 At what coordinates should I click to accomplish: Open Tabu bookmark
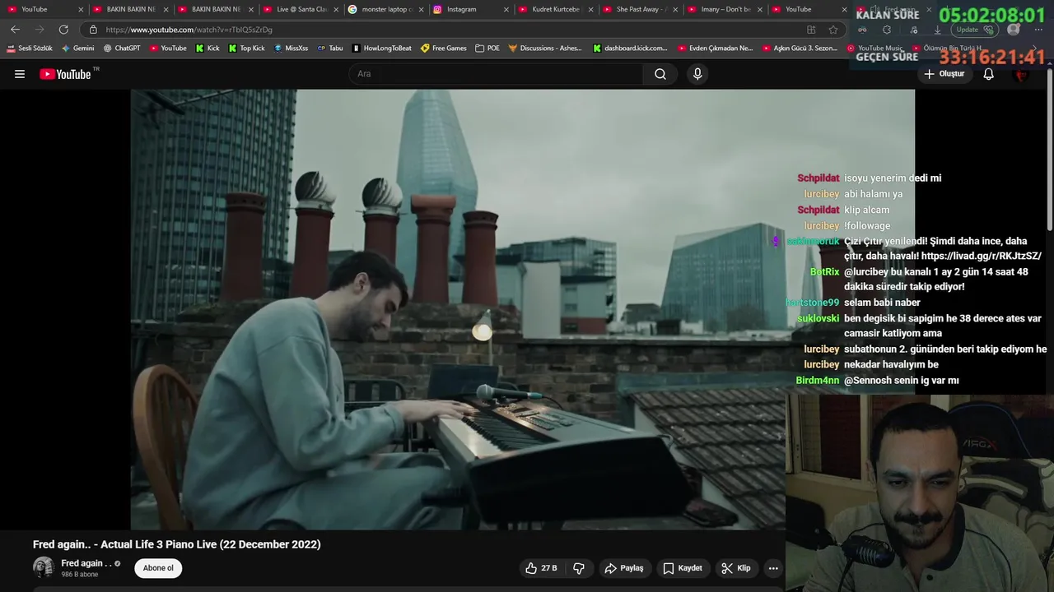[x=330, y=49]
